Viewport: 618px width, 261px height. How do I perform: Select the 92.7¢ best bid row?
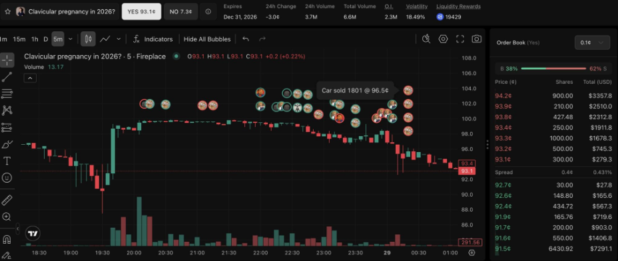(553, 185)
